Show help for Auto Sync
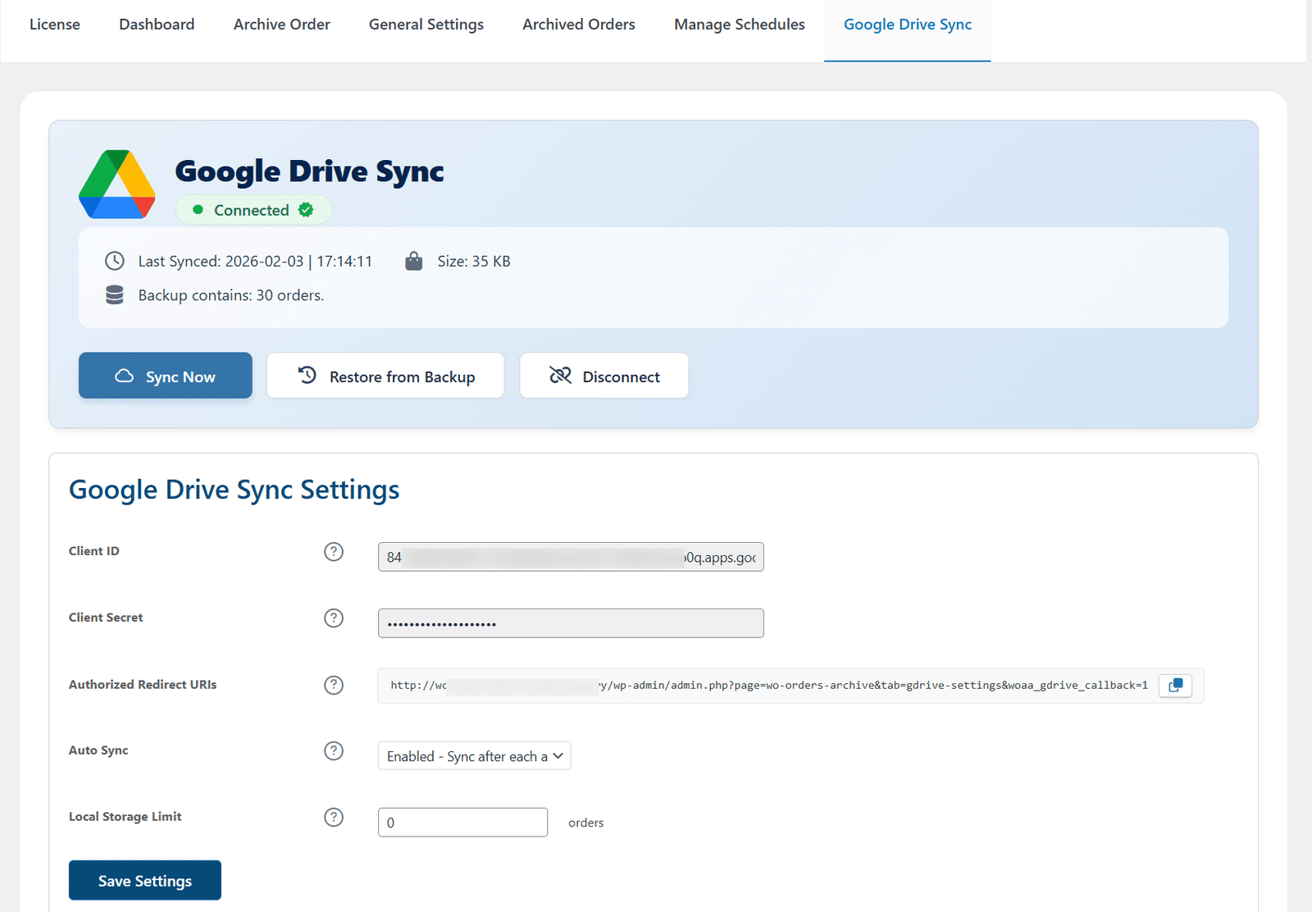The width and height of the screenshot is (1312, 912). (334, 751)
